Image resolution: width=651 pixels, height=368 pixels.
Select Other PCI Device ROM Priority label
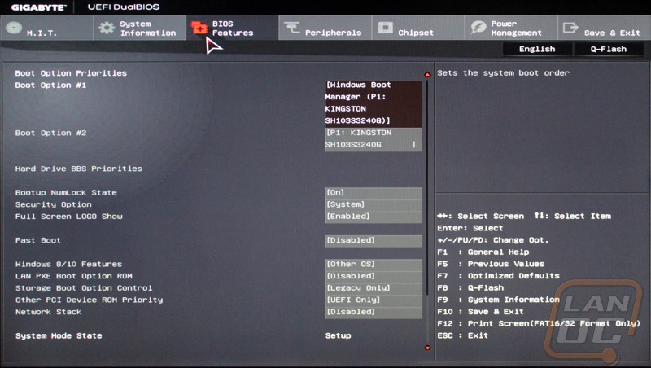pyautogui.click(x=89, y=300)
